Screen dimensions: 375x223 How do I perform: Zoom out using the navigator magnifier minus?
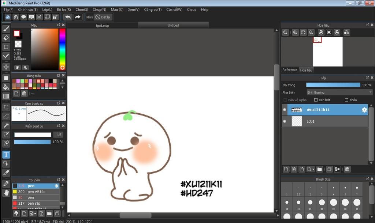(311, 33)
